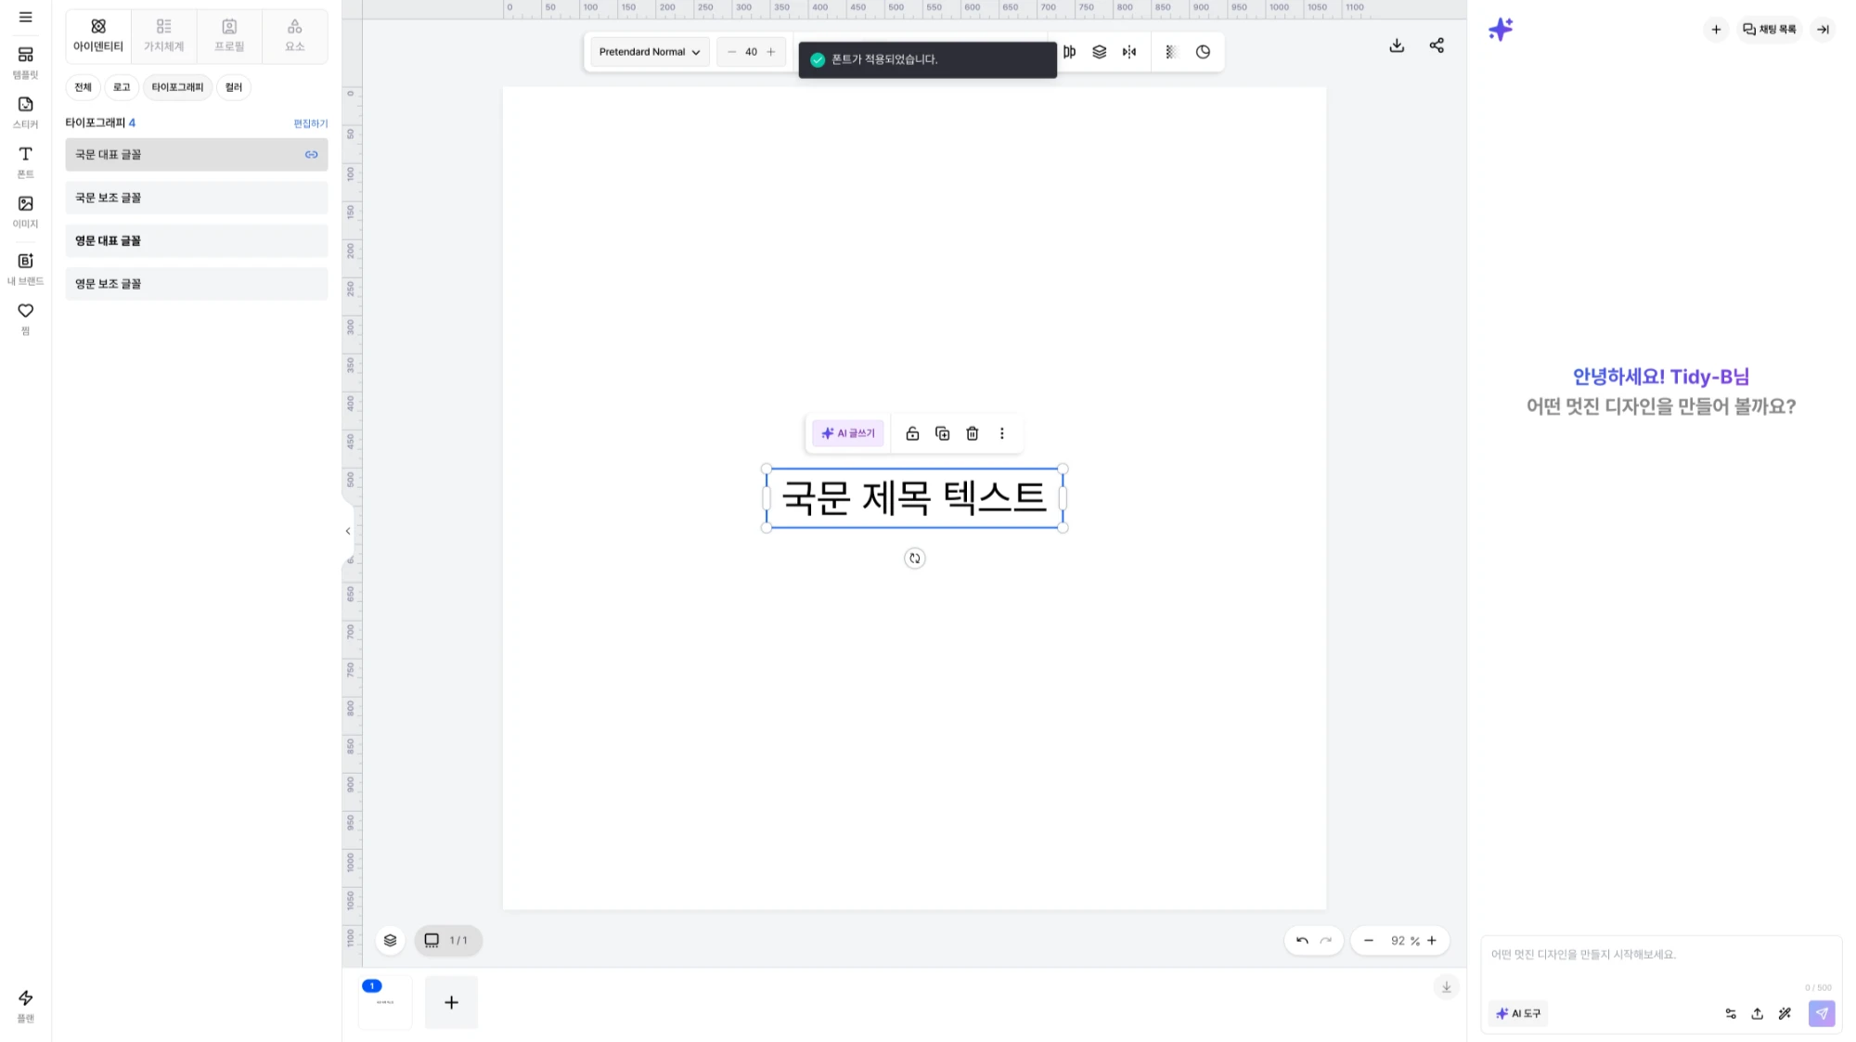
Task: Start a new chat with plus icon
Action: [1716, 30]
